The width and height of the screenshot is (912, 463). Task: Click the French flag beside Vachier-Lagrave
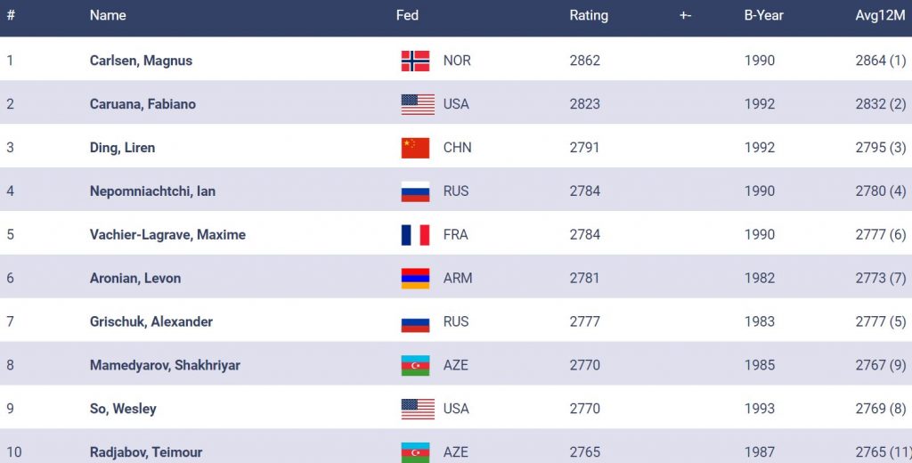[415, 235]
